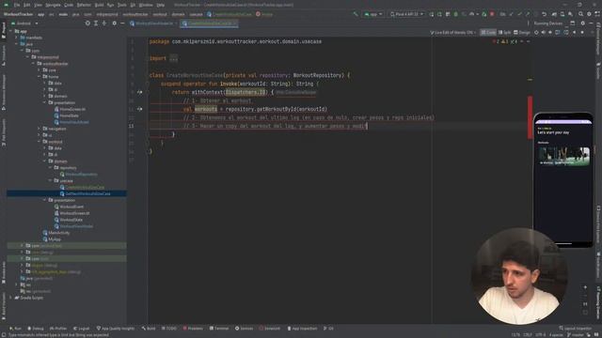The height and width of the screenshot is (338, 602).
Task: Click the emulator volume icon
Action: click(544, 33)
